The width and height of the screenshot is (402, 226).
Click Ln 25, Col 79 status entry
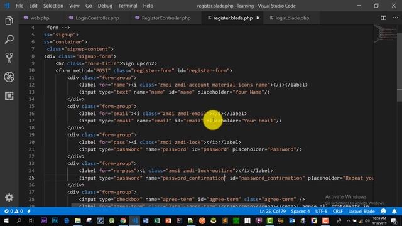tap(273, 212)
